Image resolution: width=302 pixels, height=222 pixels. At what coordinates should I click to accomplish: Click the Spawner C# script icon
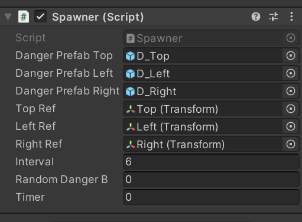[24, 17]
